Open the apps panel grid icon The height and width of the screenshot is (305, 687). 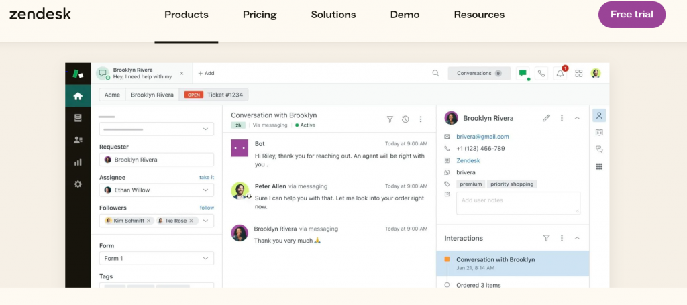599,166
